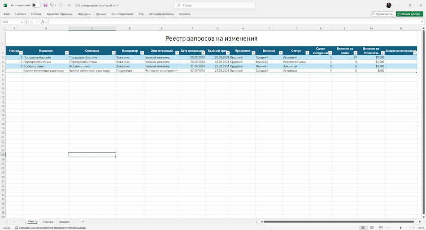
Task: Click the Select All corner triangle
Action: [x=3, y=28]
